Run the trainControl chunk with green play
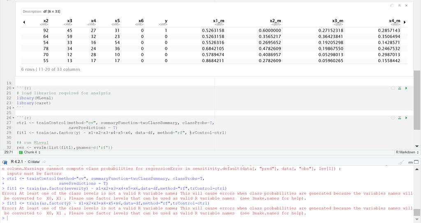Image resolution: width=421 pixels, height=223 pixels. (x=406, y=118)
